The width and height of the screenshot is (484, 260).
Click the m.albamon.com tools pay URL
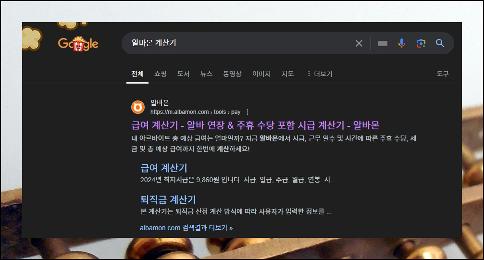click(x=195, y=112)
